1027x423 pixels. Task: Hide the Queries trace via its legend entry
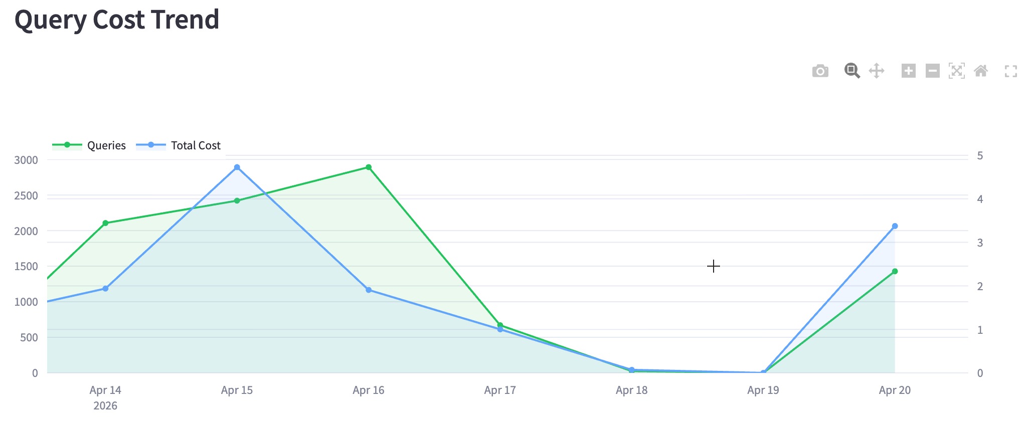tap(106, 145)
